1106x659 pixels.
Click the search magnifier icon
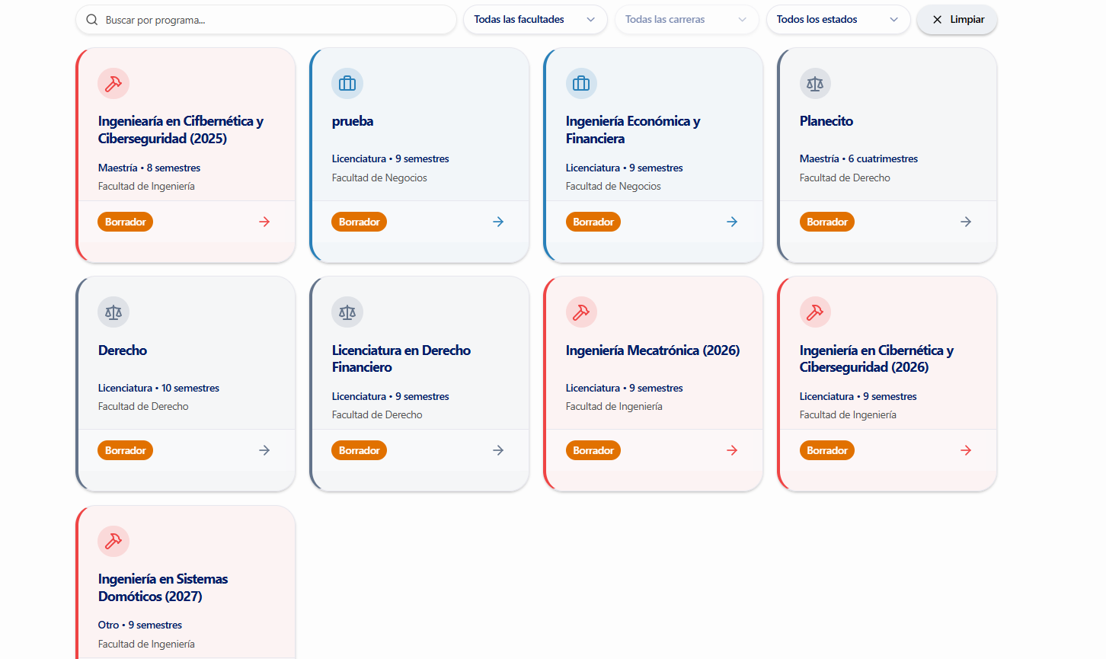92,20
